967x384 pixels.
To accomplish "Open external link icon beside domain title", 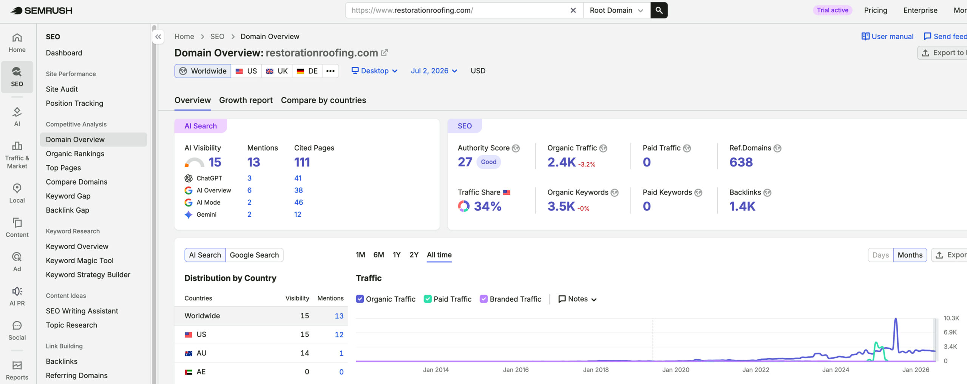I will pos(385,52).
